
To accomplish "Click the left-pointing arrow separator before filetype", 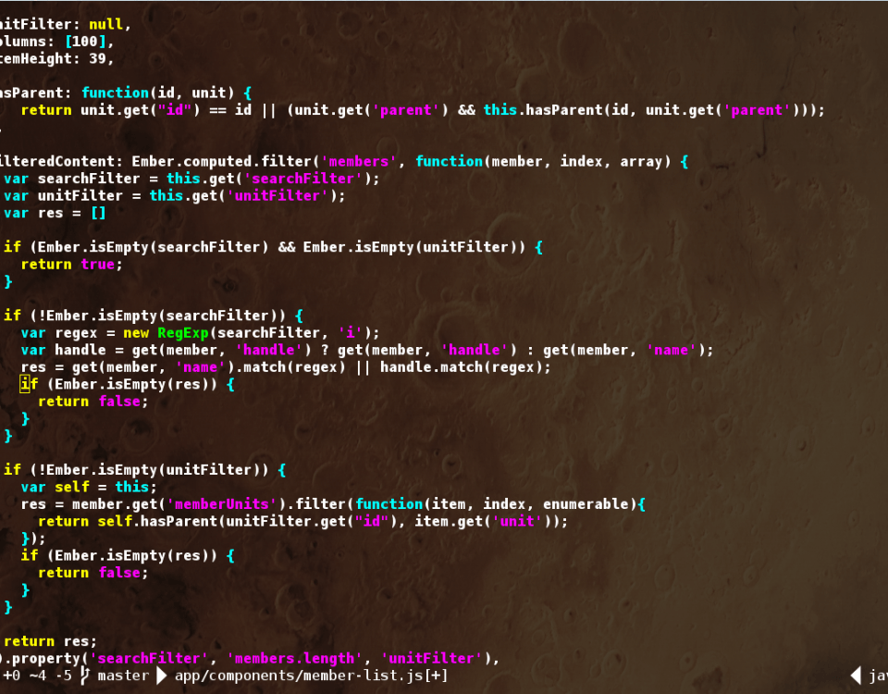I will point(855,675).
